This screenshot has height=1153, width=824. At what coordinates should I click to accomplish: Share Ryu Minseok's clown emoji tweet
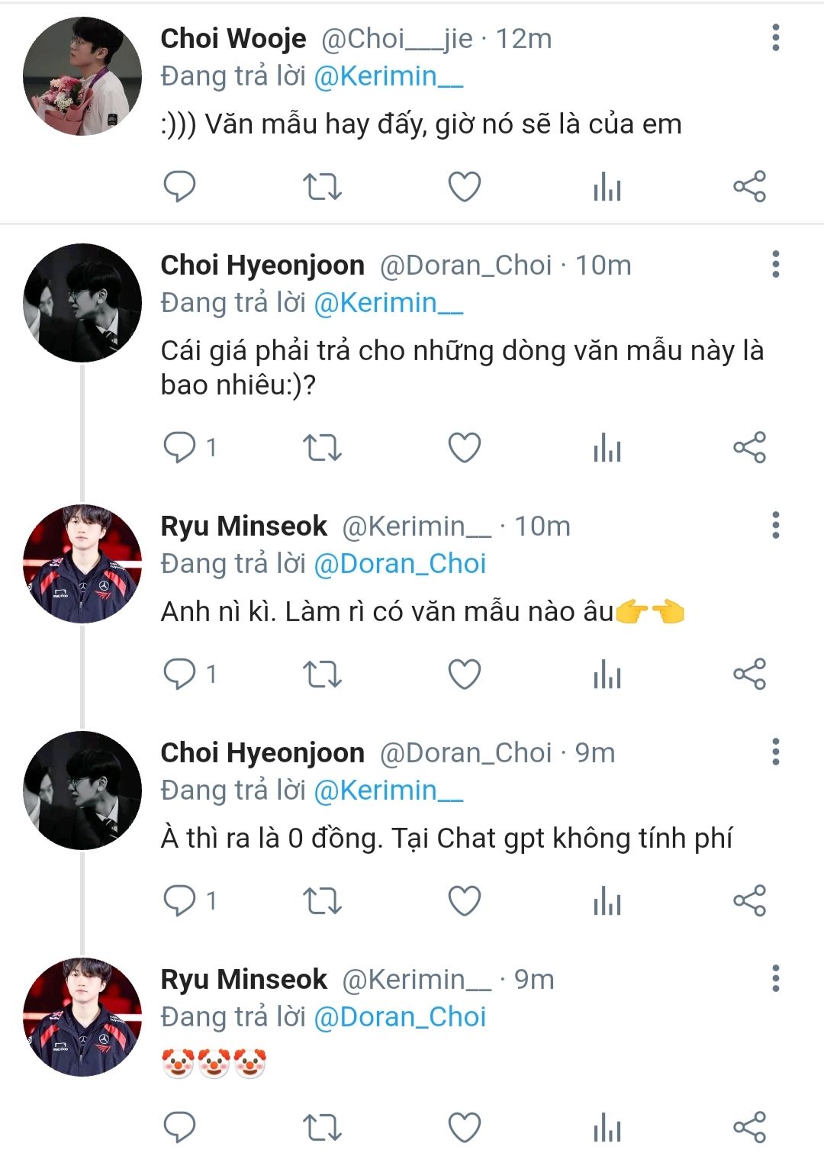coord(749,1127)
